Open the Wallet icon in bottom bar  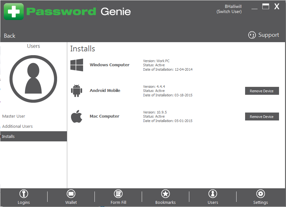[71, 194]
